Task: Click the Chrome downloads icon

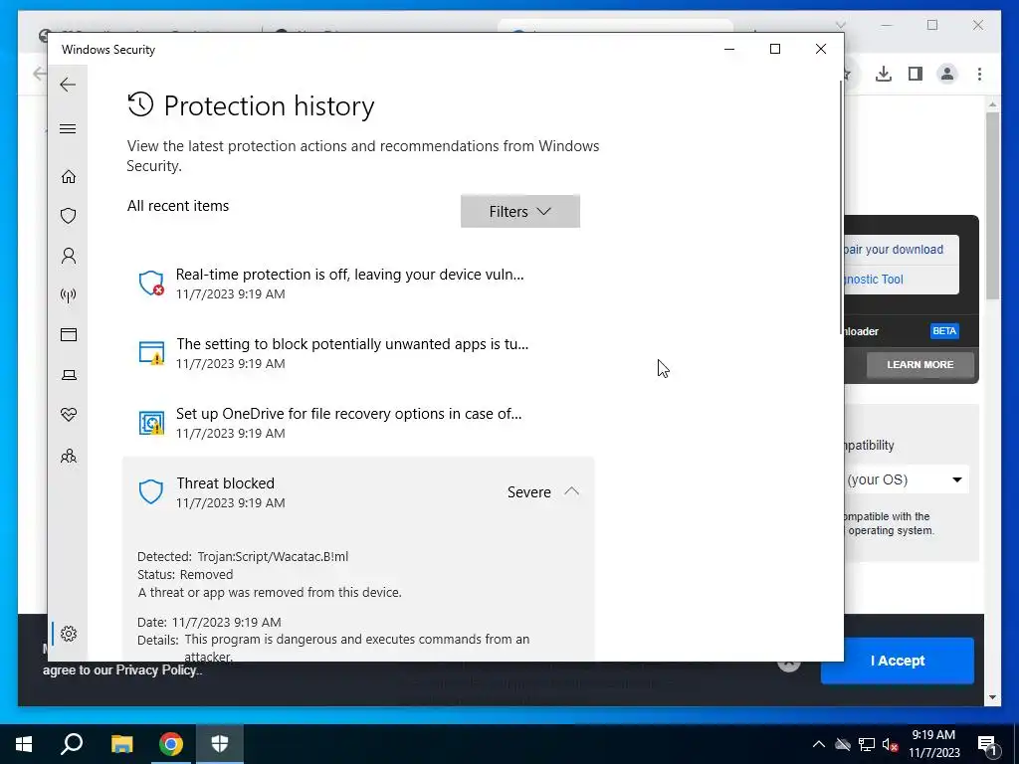Action: pos(884,74)
